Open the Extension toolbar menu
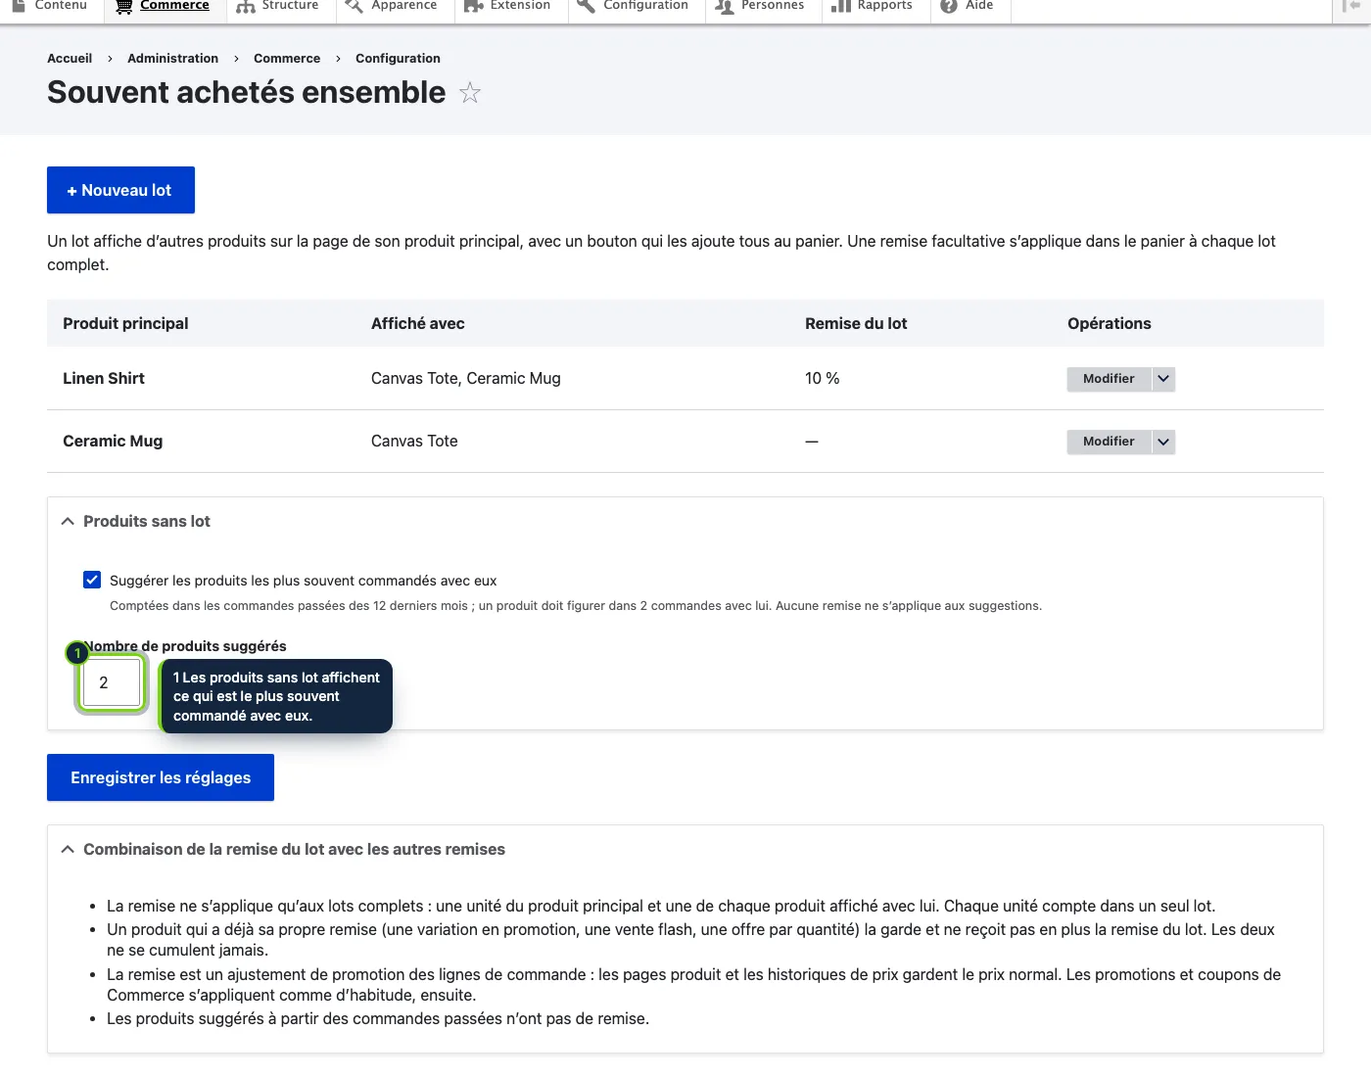The width and height of the screenshot is (1371, 1077). (507, 6)
